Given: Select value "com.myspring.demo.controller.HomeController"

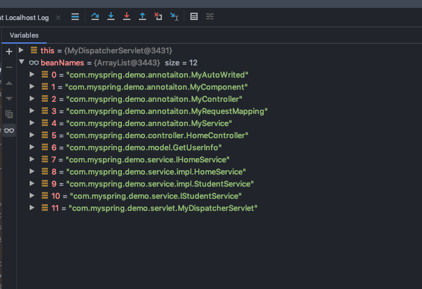Looking at the screenshot, I should pyautogui.click(x=157, y=135).
